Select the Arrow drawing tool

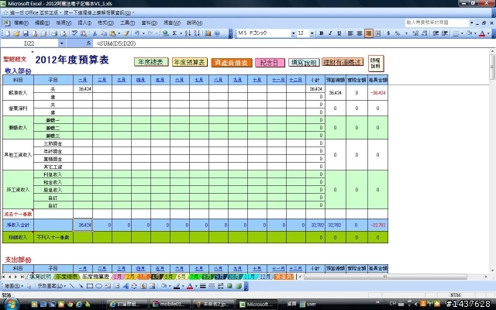(81, 286)
